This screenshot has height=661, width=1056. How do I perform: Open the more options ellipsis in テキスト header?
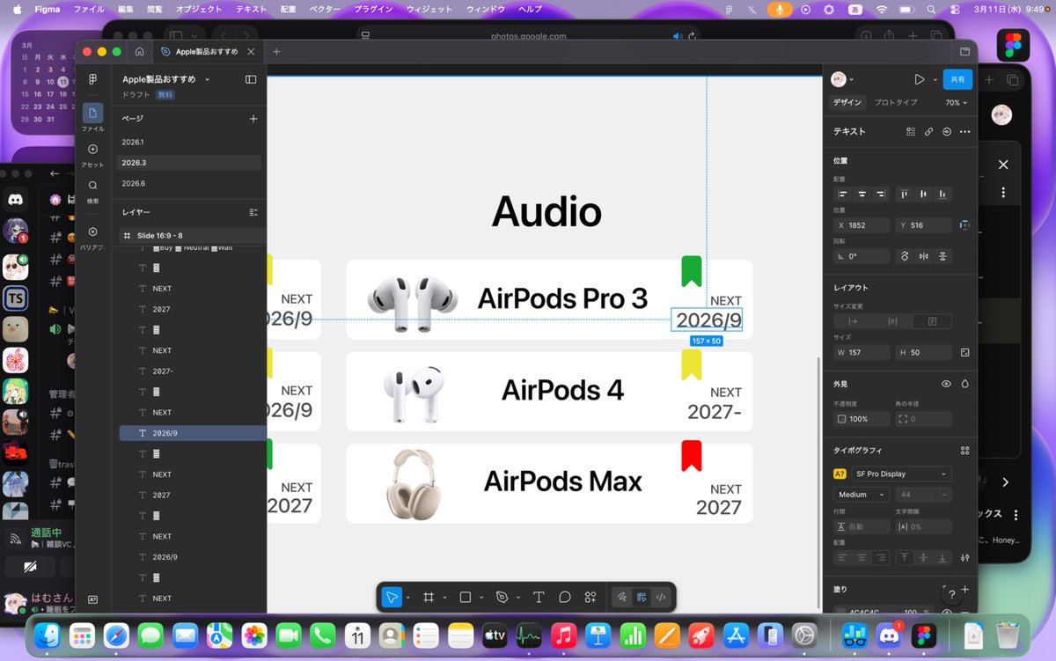[x=964, y=131]
